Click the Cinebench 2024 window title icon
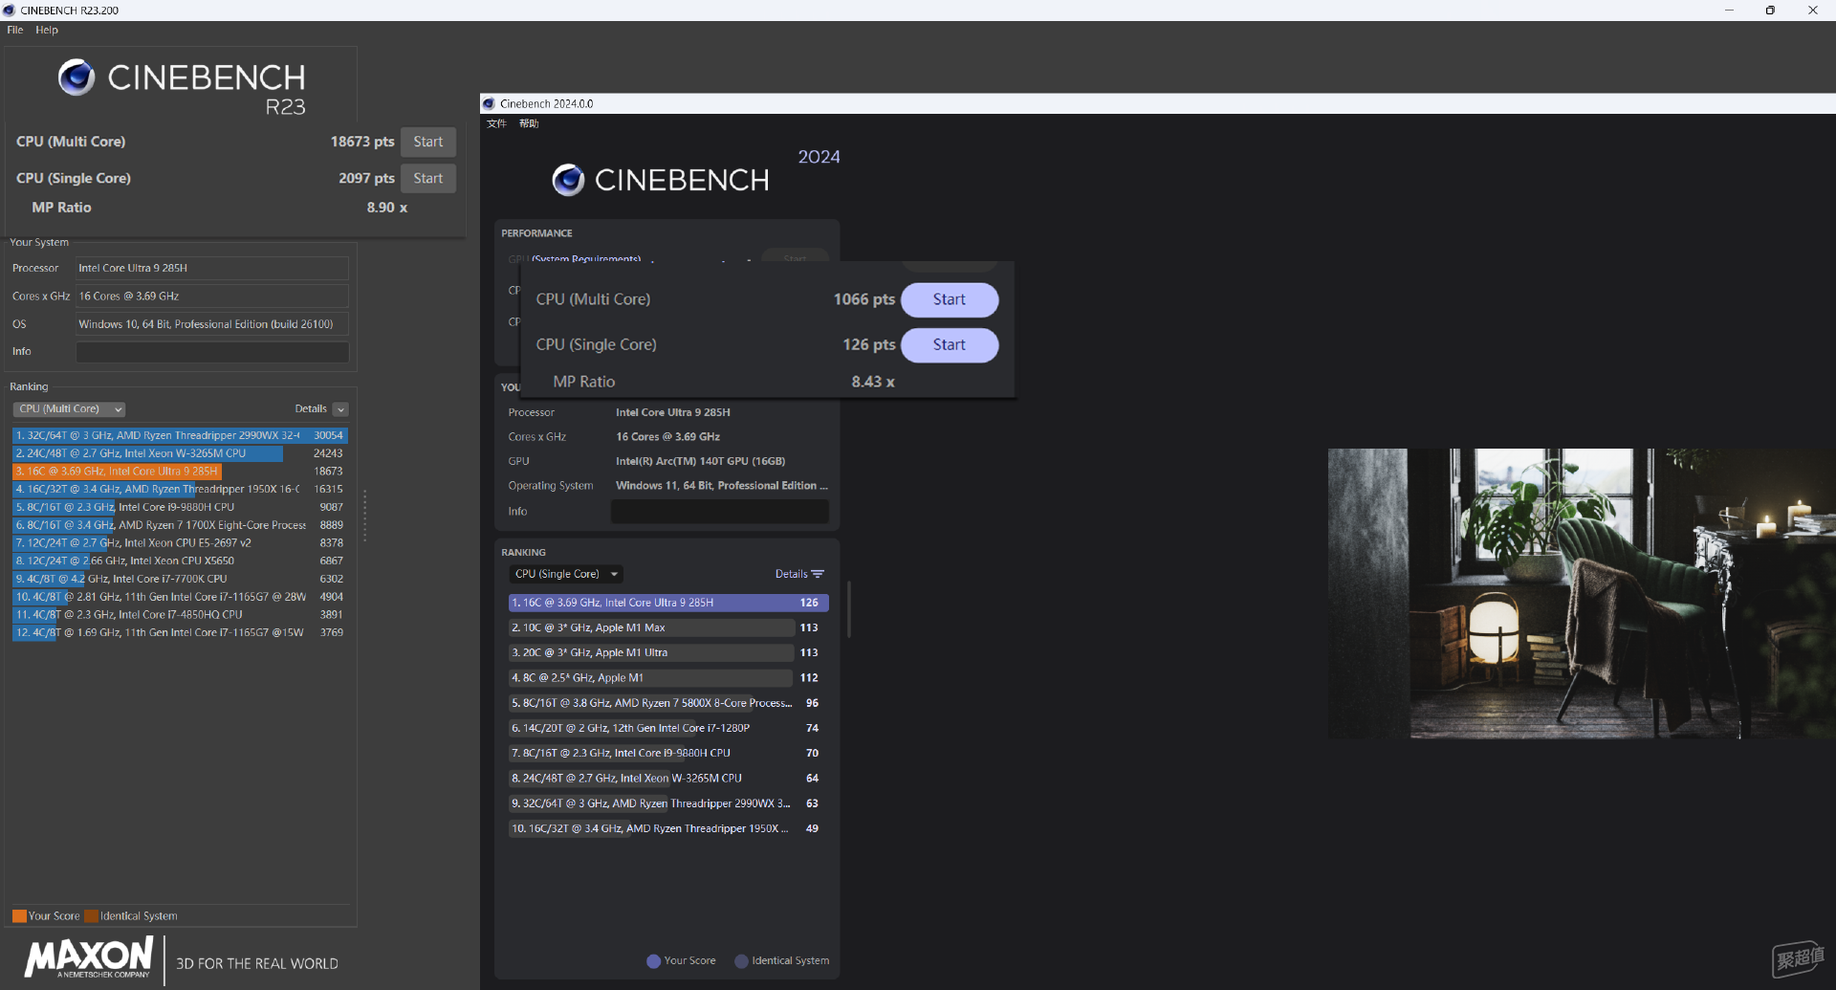 (489, 103)
